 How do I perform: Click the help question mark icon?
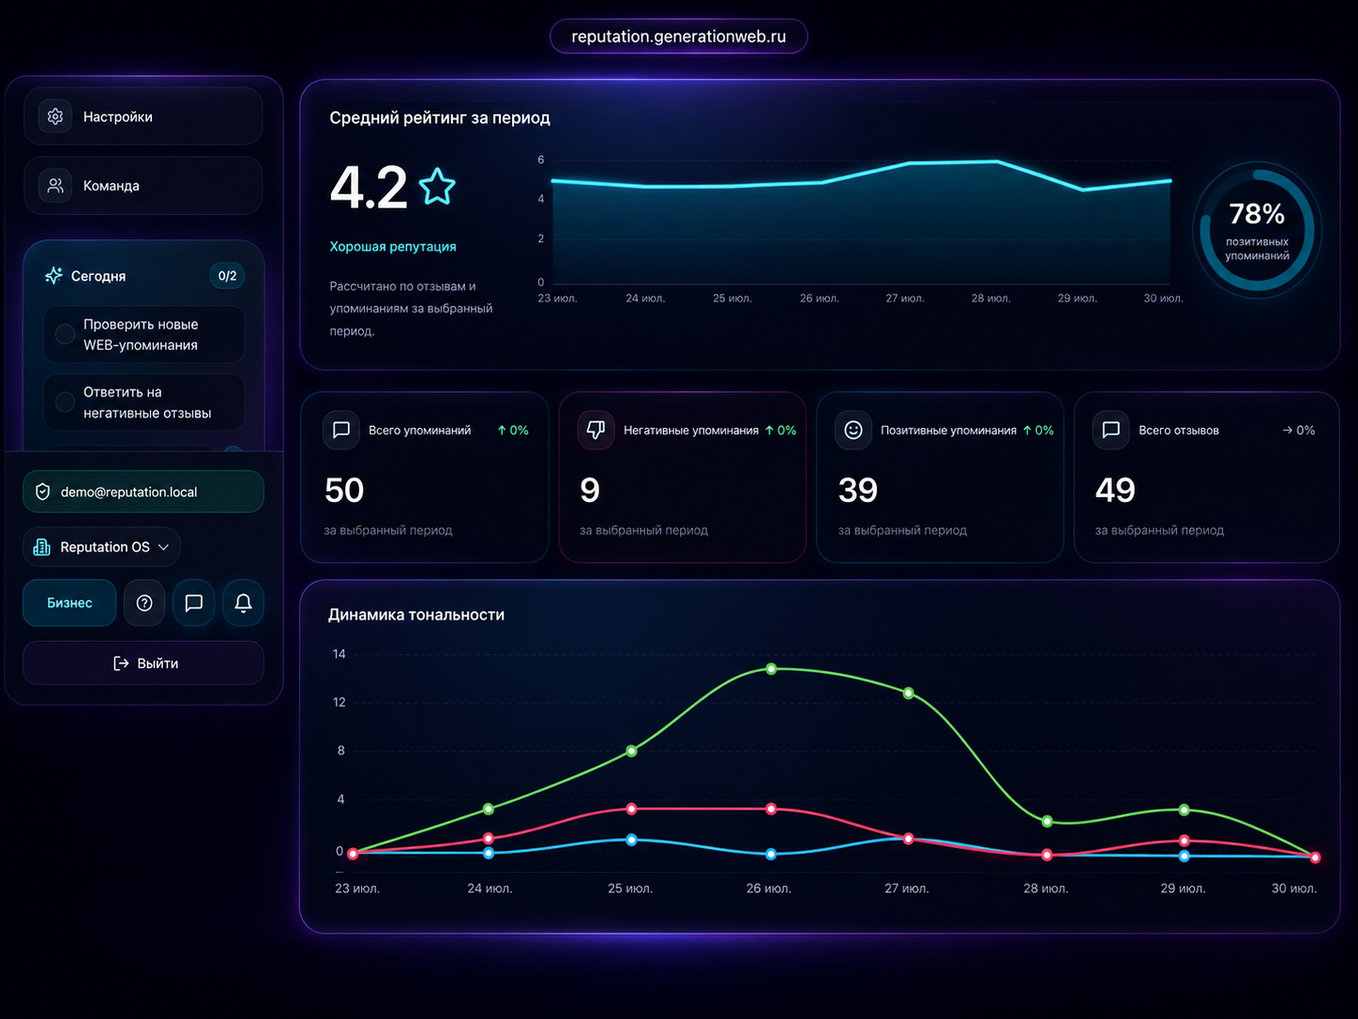point(144,602)
